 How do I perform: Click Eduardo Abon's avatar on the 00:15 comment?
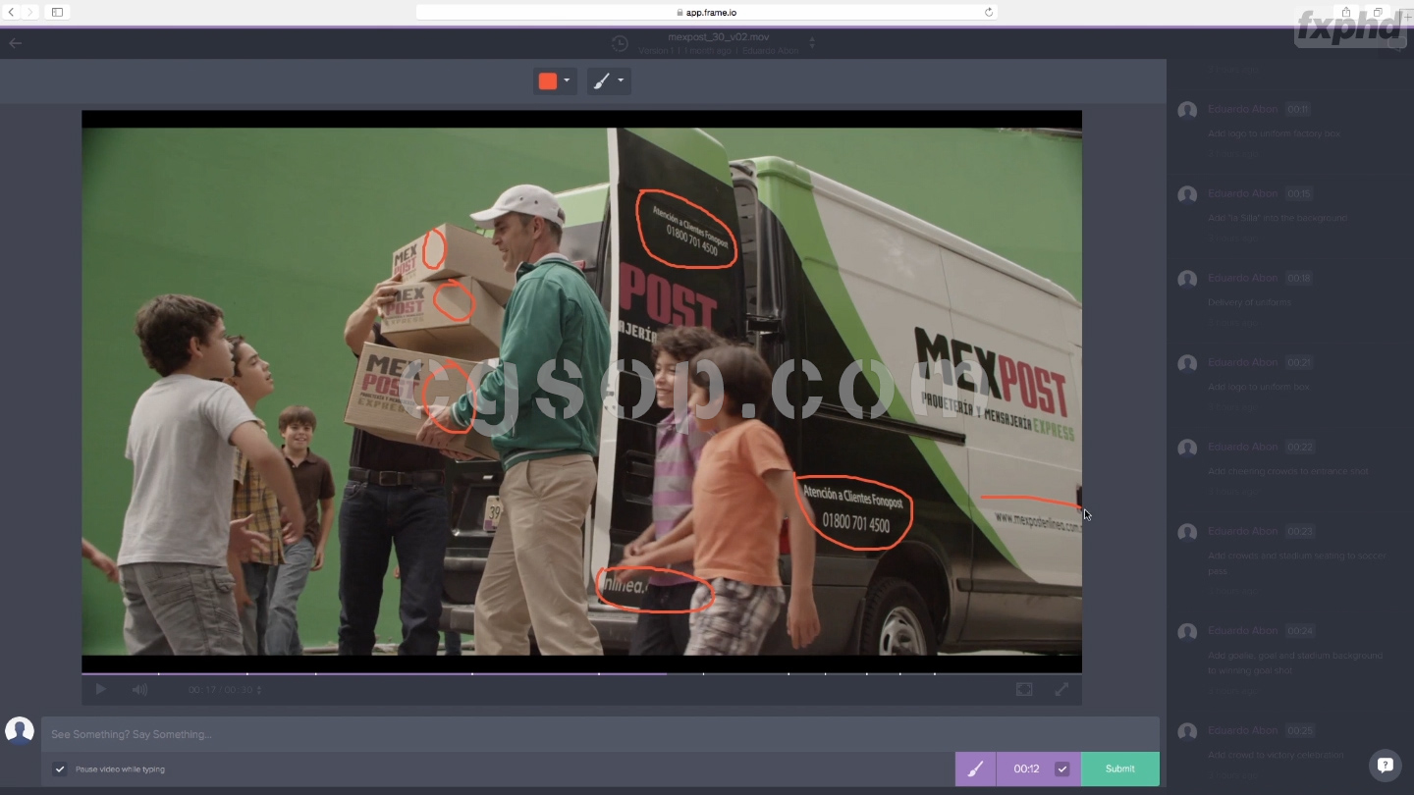pyautogui.click(x=1187, y=195)
